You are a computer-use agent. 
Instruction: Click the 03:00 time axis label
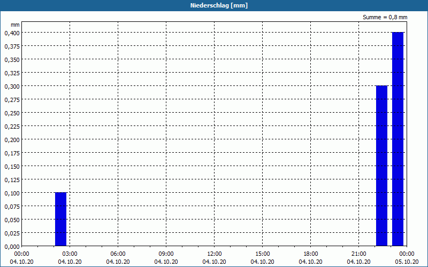click(70, 254)
